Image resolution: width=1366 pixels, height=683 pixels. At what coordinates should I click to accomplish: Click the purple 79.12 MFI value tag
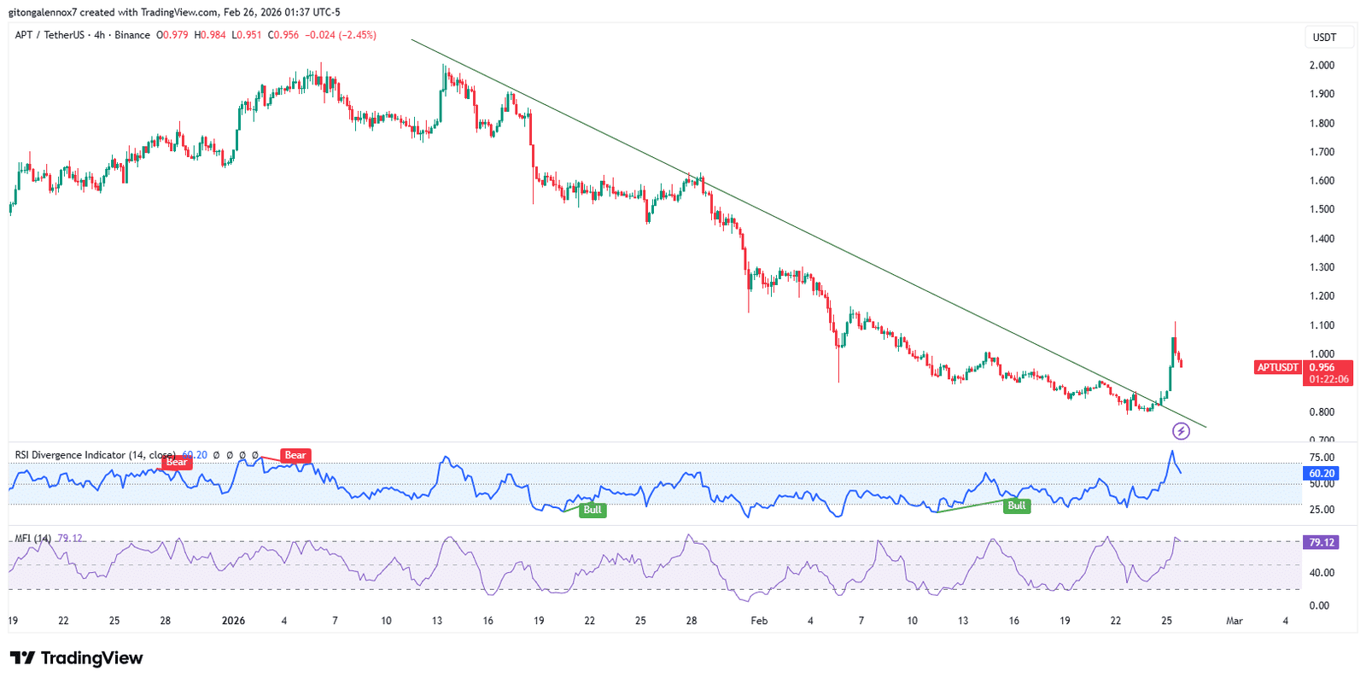pyautogui.click(x=1321, y=542)
